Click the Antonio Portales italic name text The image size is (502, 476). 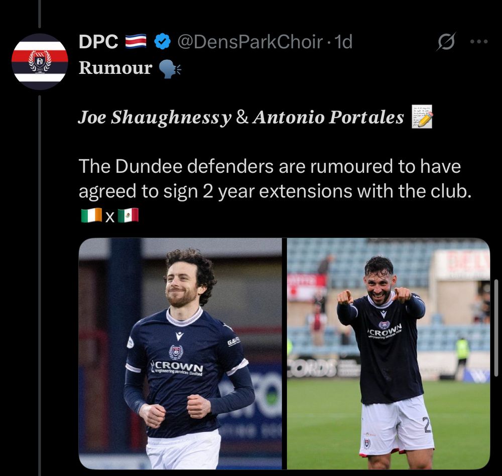point(328,117)
